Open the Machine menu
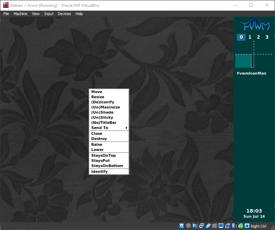 click(20, 14)
